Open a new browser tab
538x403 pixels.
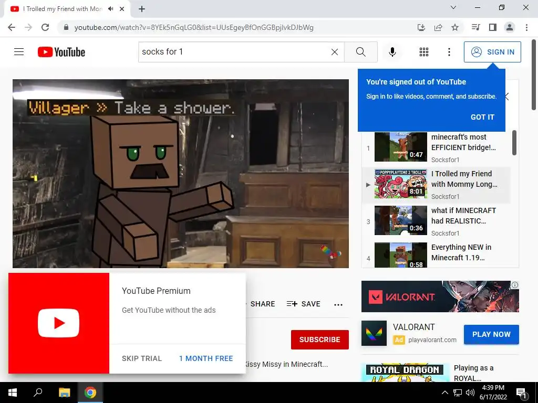[142, 9]
